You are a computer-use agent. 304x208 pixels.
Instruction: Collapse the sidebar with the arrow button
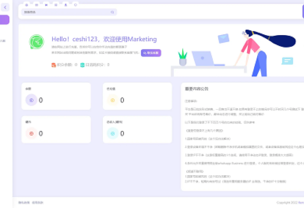click(x=5, y=7)
